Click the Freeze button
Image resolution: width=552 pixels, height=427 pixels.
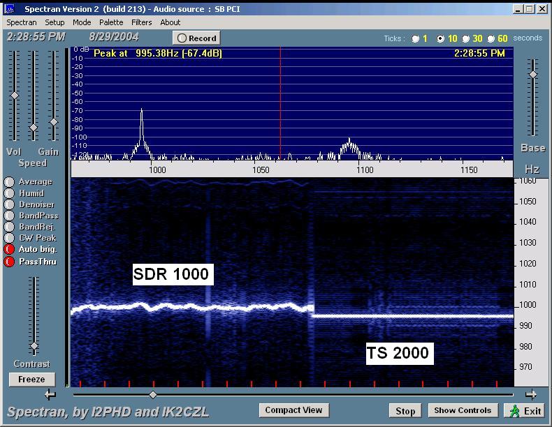pyautogui.click(x=31, y=379)
